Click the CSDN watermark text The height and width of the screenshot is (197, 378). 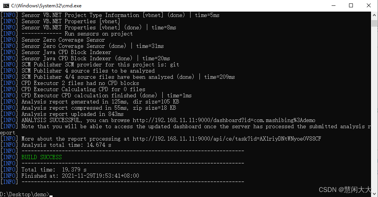(345, 190)
